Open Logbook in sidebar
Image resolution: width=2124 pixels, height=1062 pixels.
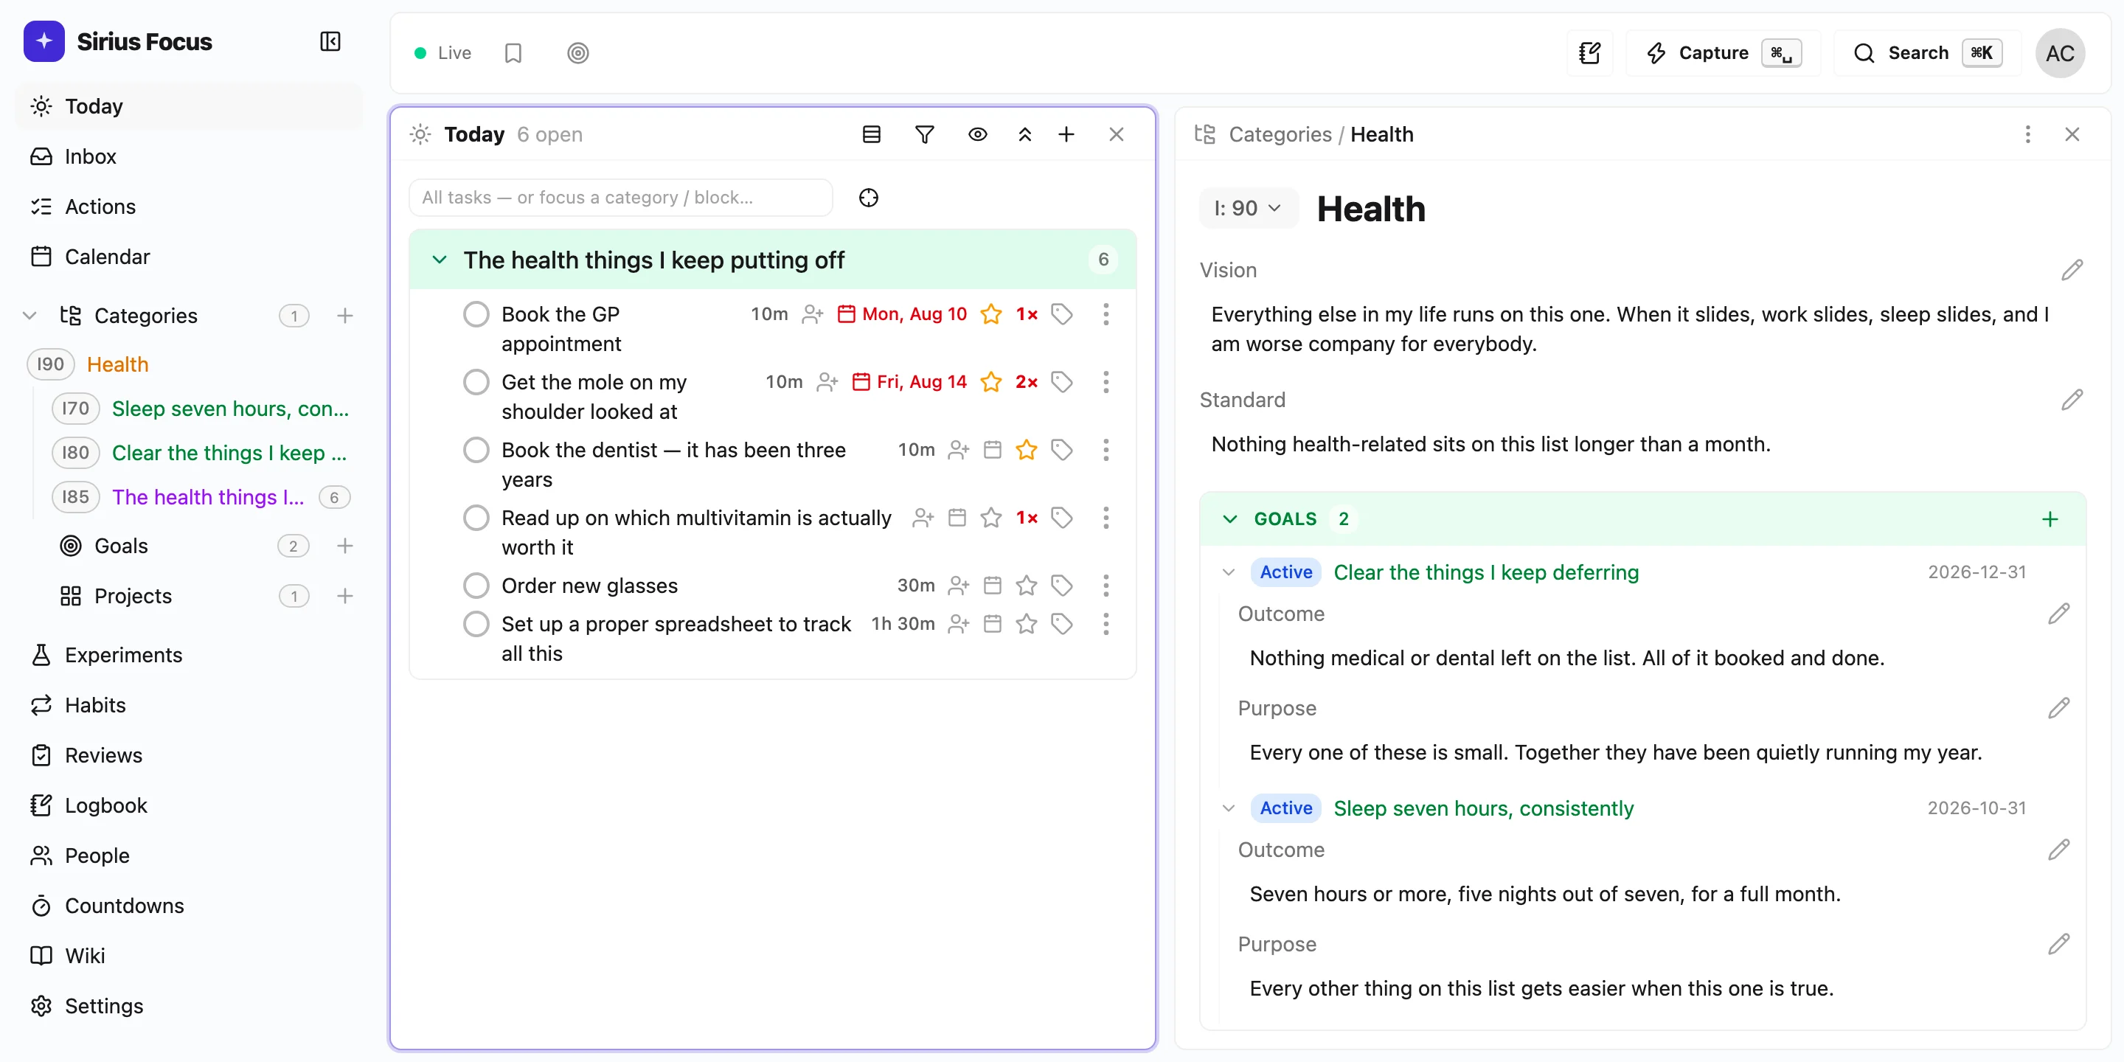(190, 805)
